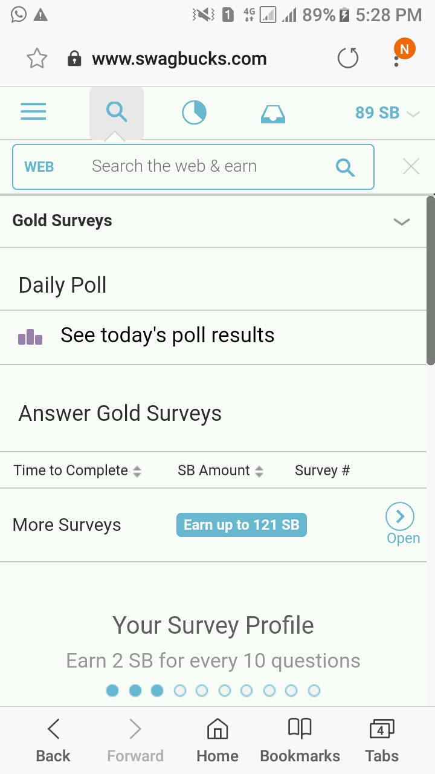Reload the page with refresh icon
435x774 pixels.
(x=347, y=59)
